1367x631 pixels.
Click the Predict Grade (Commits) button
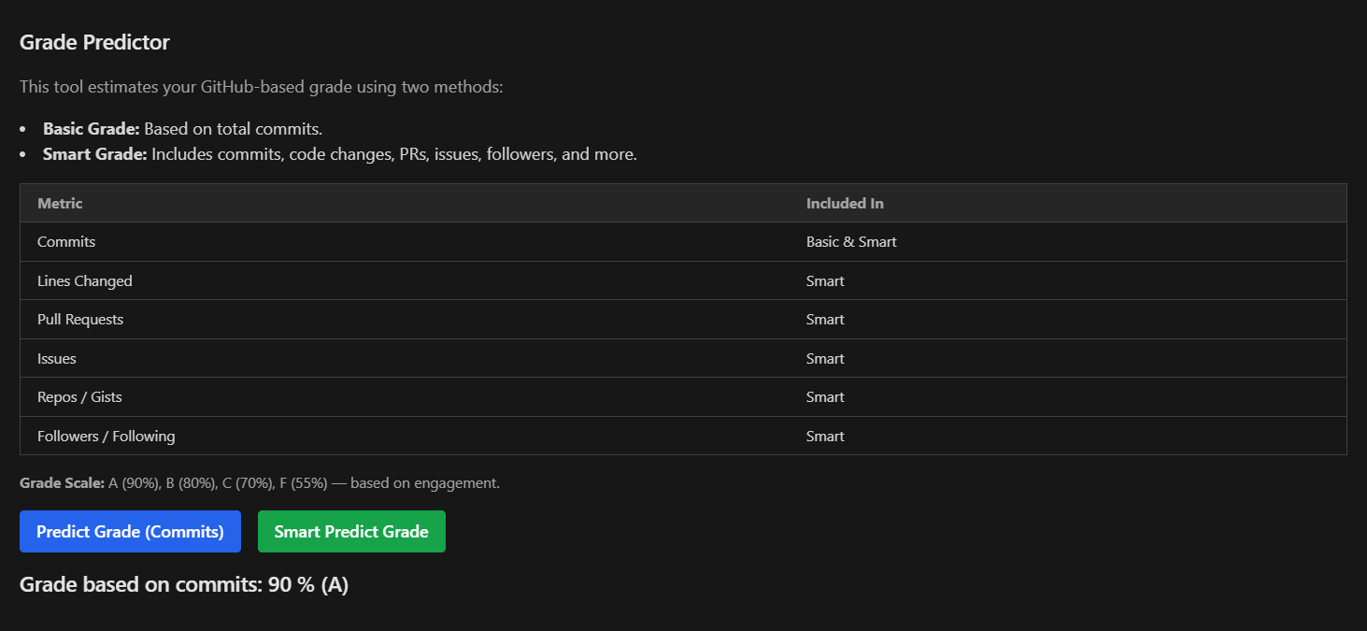coord(130,532)
